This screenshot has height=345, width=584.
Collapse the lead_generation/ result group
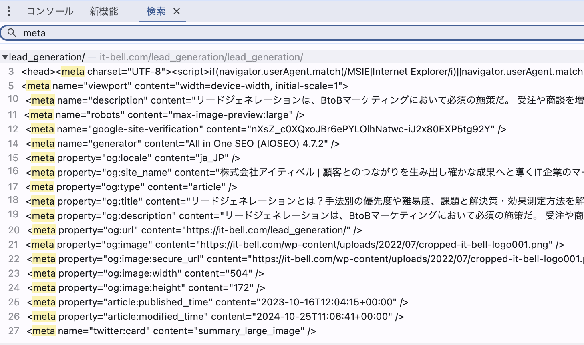point(5,57)
